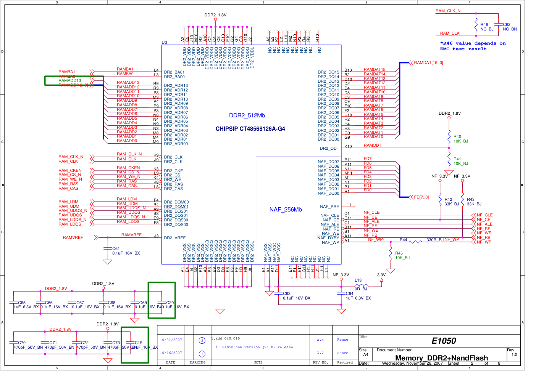
Task: Click the RAMDAT15 net label
Action: click(375, 69)
